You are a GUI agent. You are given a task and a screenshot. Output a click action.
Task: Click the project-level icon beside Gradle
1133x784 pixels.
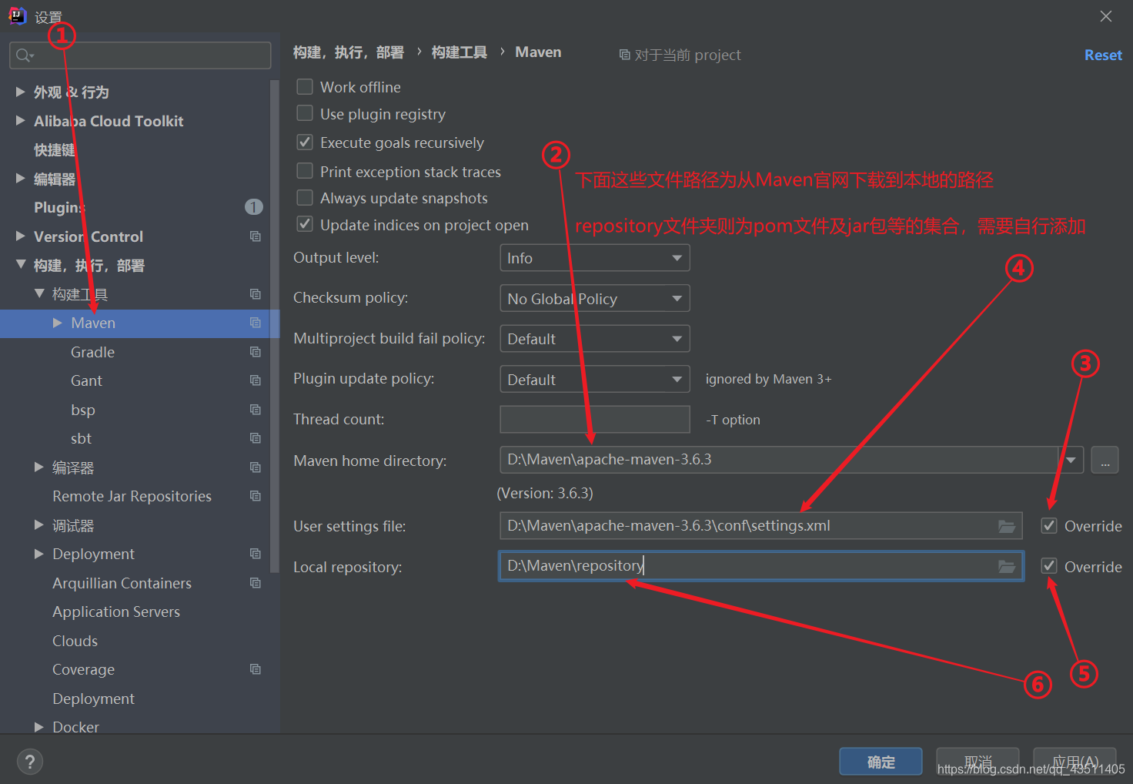tap(256, 352)
